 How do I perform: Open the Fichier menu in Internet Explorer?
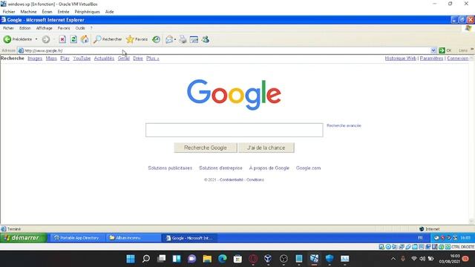click(8, 28)
